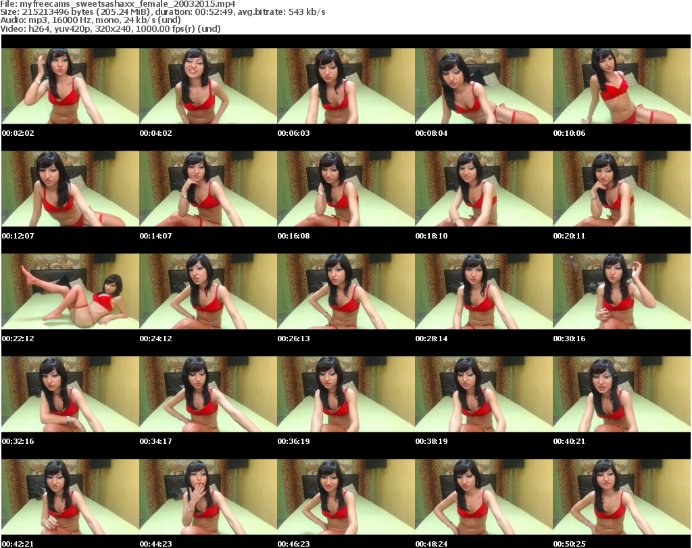Image resolution: width=692 pixels, height=548 pixels.
Task: Click the thumbnail at timestamp 00:18:10
Action: (x=484, y=189)
